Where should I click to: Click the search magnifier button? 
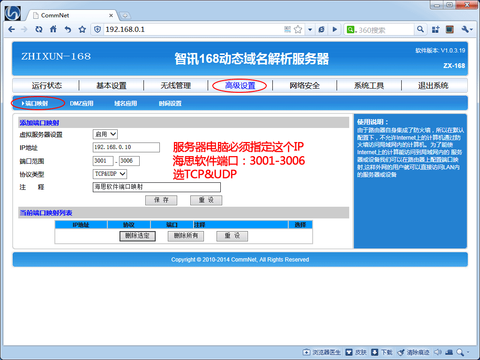coord(420,30)
